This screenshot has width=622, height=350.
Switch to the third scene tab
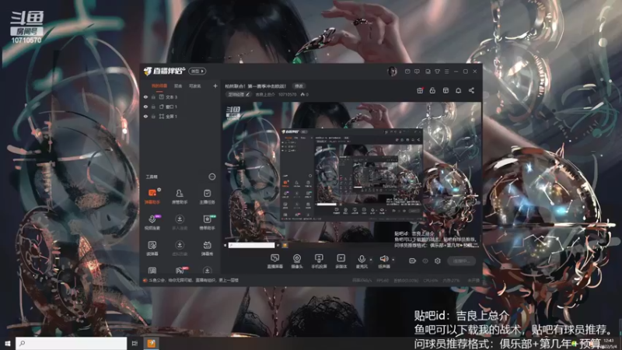click(195, 86)
